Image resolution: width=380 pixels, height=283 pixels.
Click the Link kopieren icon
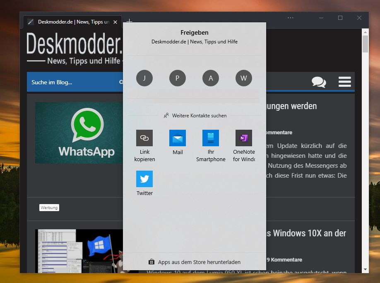(x=144, y=138)
